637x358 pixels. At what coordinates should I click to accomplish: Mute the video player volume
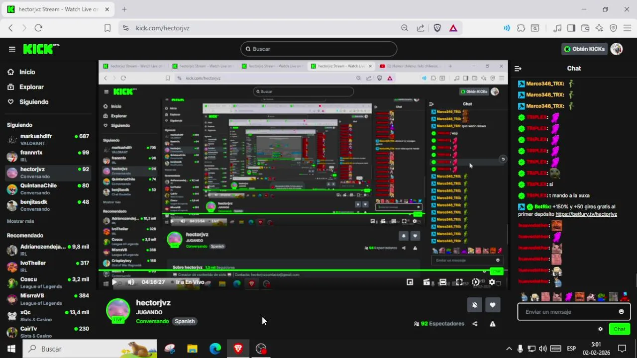(131, 282)
